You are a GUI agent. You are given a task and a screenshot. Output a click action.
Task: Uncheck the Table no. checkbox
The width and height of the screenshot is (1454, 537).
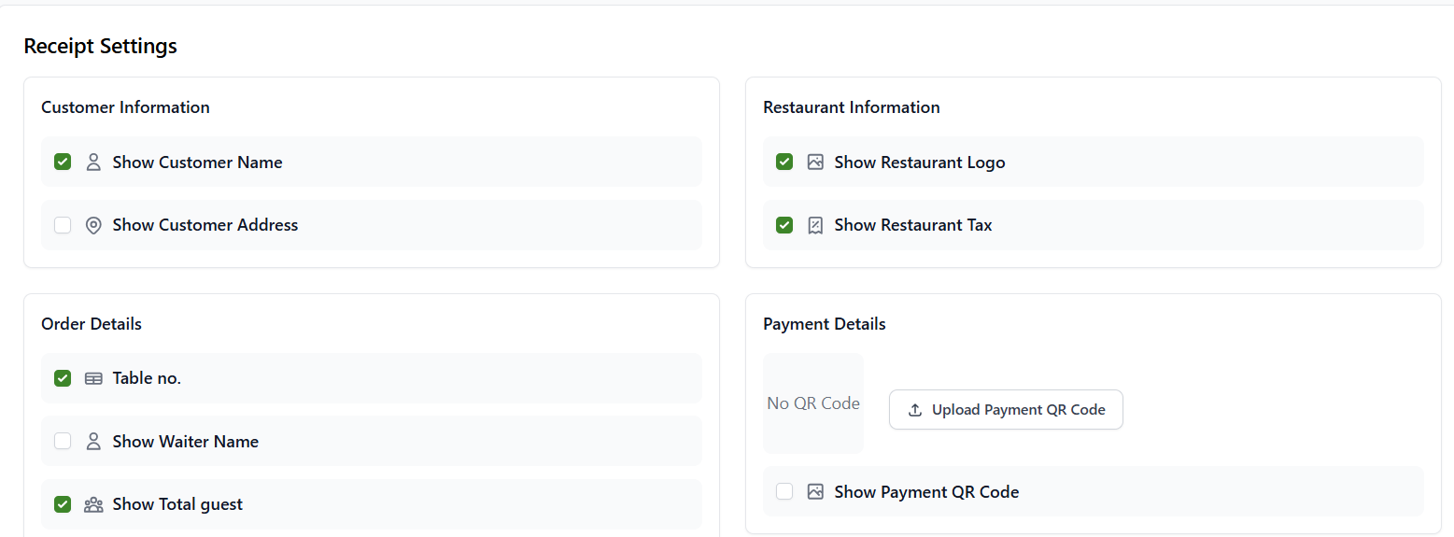[x=63, y=378]
